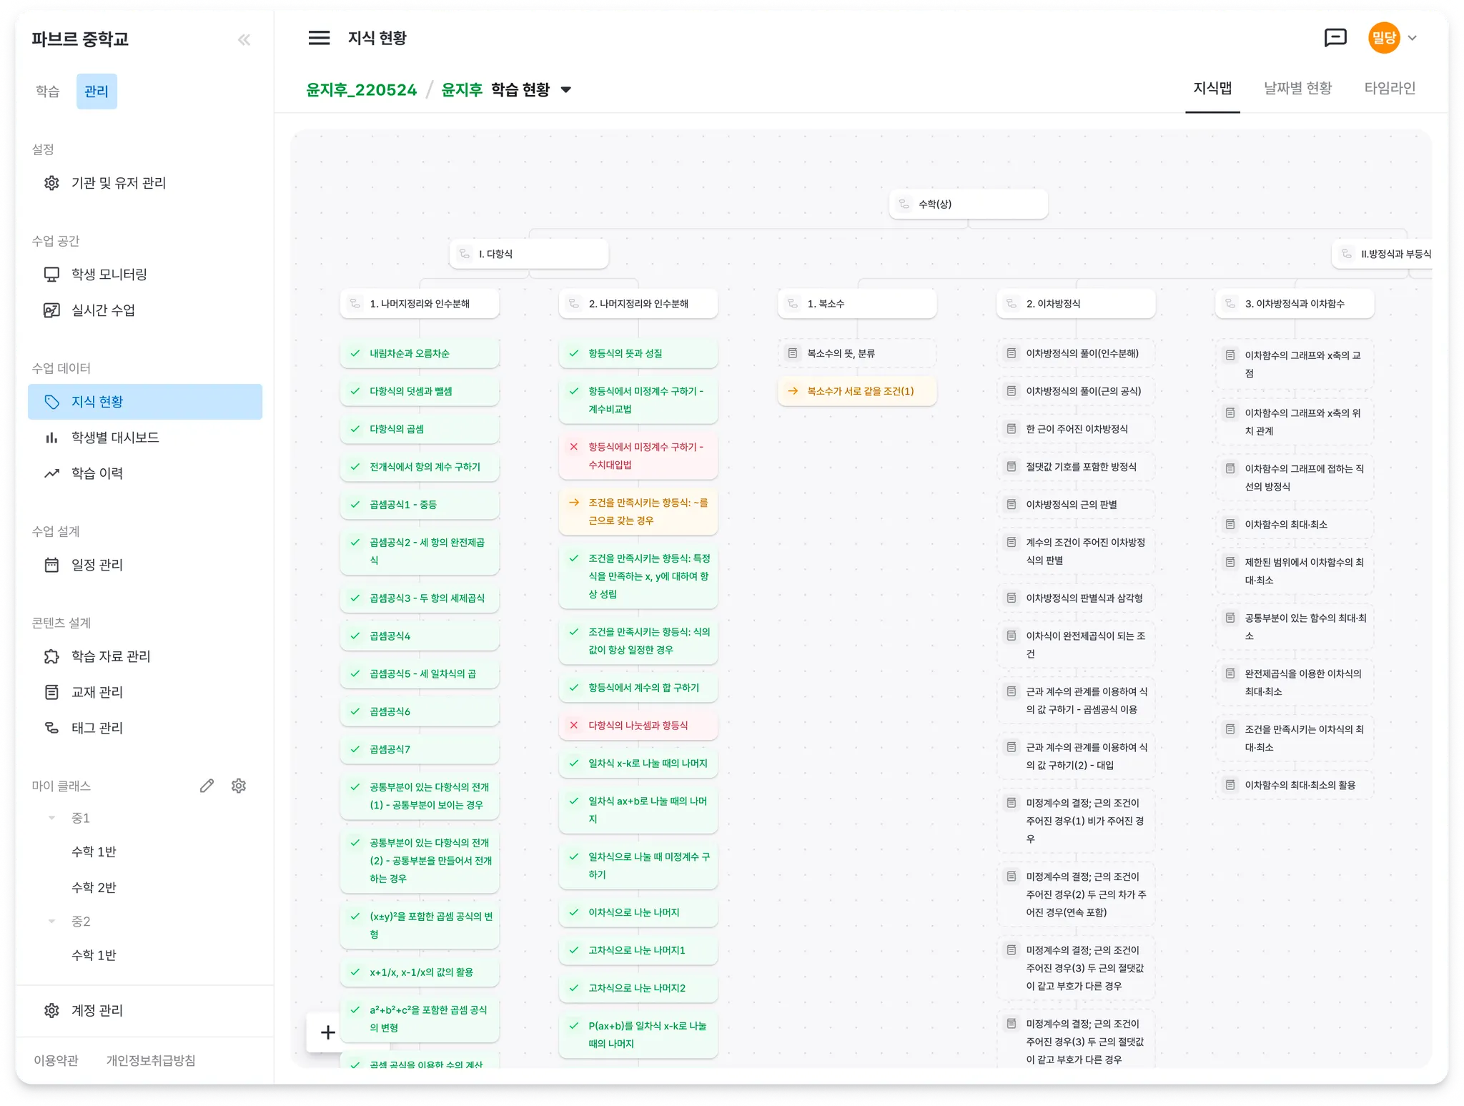The height and width of the screenshot is (1106, 1464).
Task: Open 윤지후_220524 breadcrumb link
Action: coord(361,90)
